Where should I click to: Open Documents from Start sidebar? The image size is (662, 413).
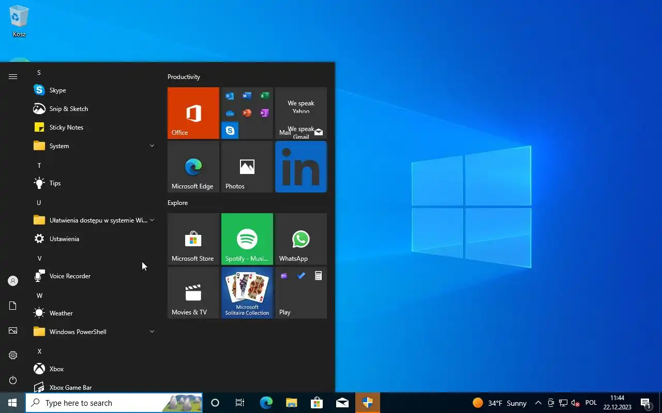tap(13, 306)
